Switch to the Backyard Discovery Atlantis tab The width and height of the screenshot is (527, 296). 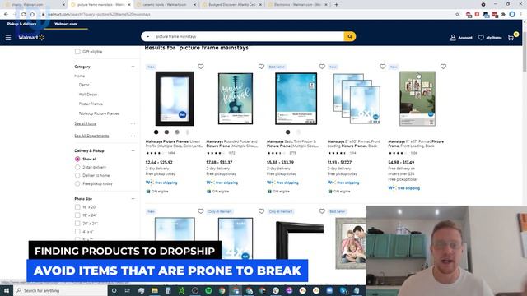[231, 5]
